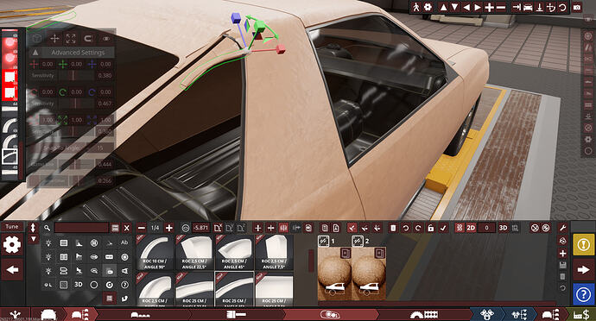Open the wrench tools button
Viewport: 596px width, 321px height.
point(563,228)
